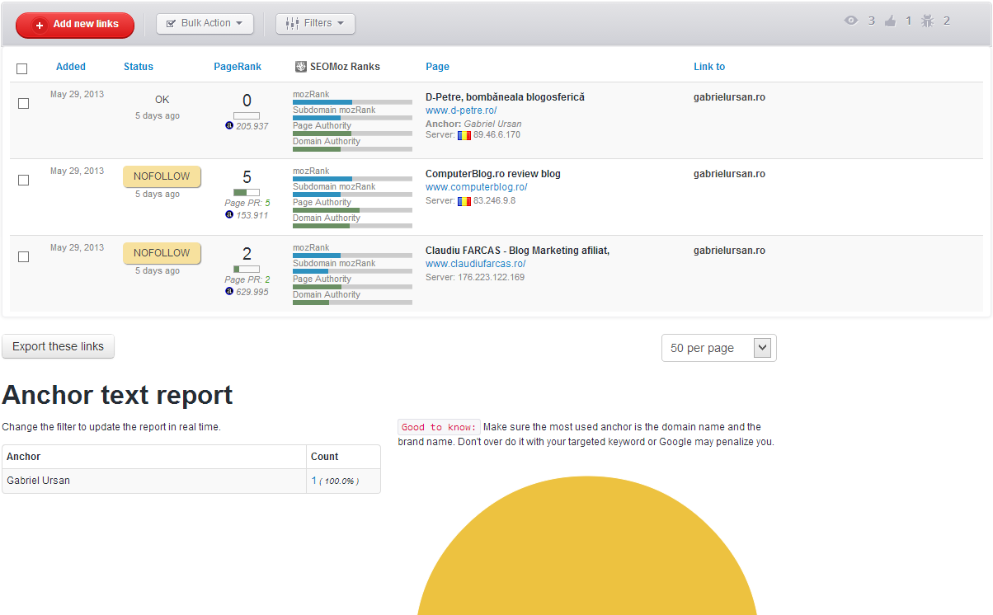Sort by the Status column
Viewport: 993px width, 615px height.
click(x=139, y=67)
